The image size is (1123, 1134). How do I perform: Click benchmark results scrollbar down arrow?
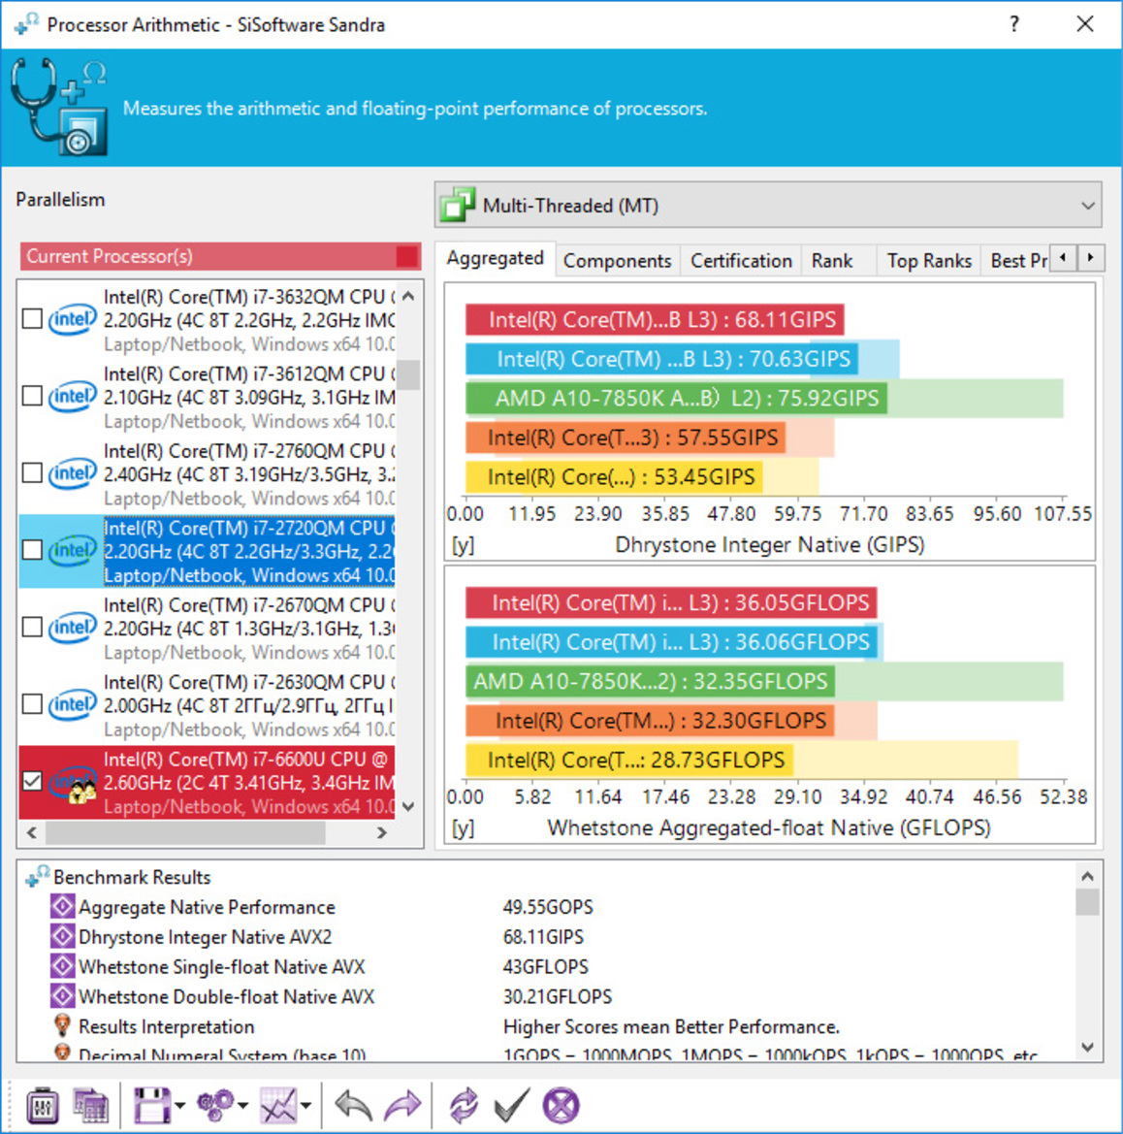pyautogui.click(x=1087, y=1047)
